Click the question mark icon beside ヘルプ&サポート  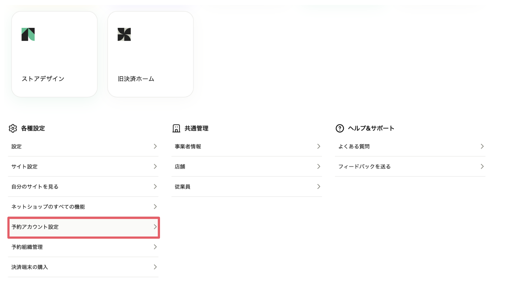340,128
